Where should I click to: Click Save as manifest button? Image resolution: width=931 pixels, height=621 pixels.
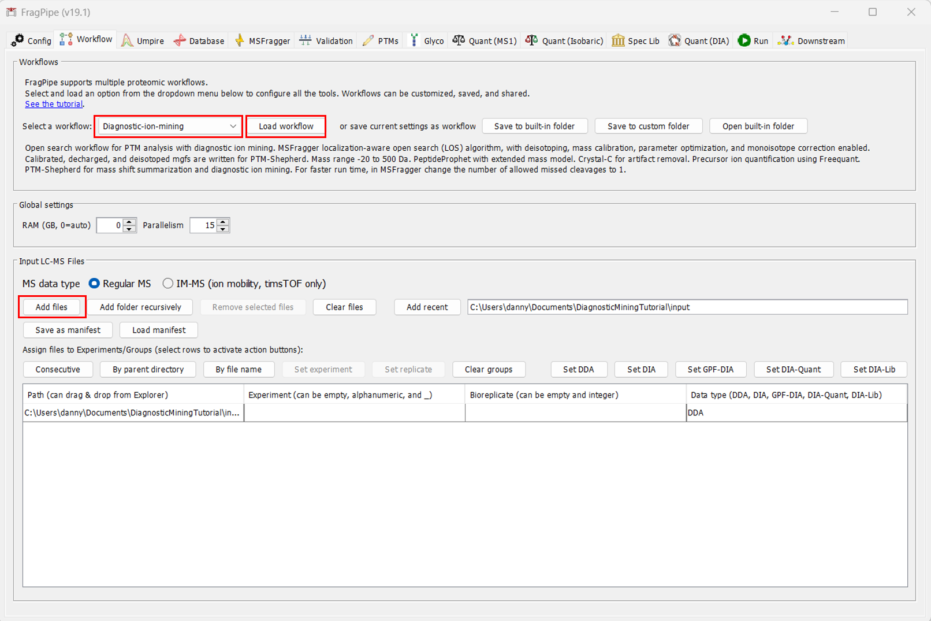pos(68,330)
